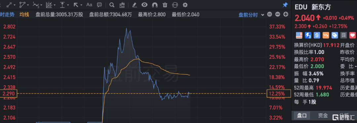Toggle the 均线 average line display

click(24, 15)
